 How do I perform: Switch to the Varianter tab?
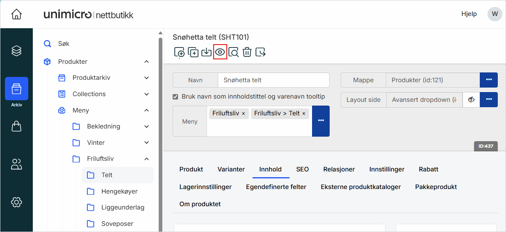pos(231,169)
